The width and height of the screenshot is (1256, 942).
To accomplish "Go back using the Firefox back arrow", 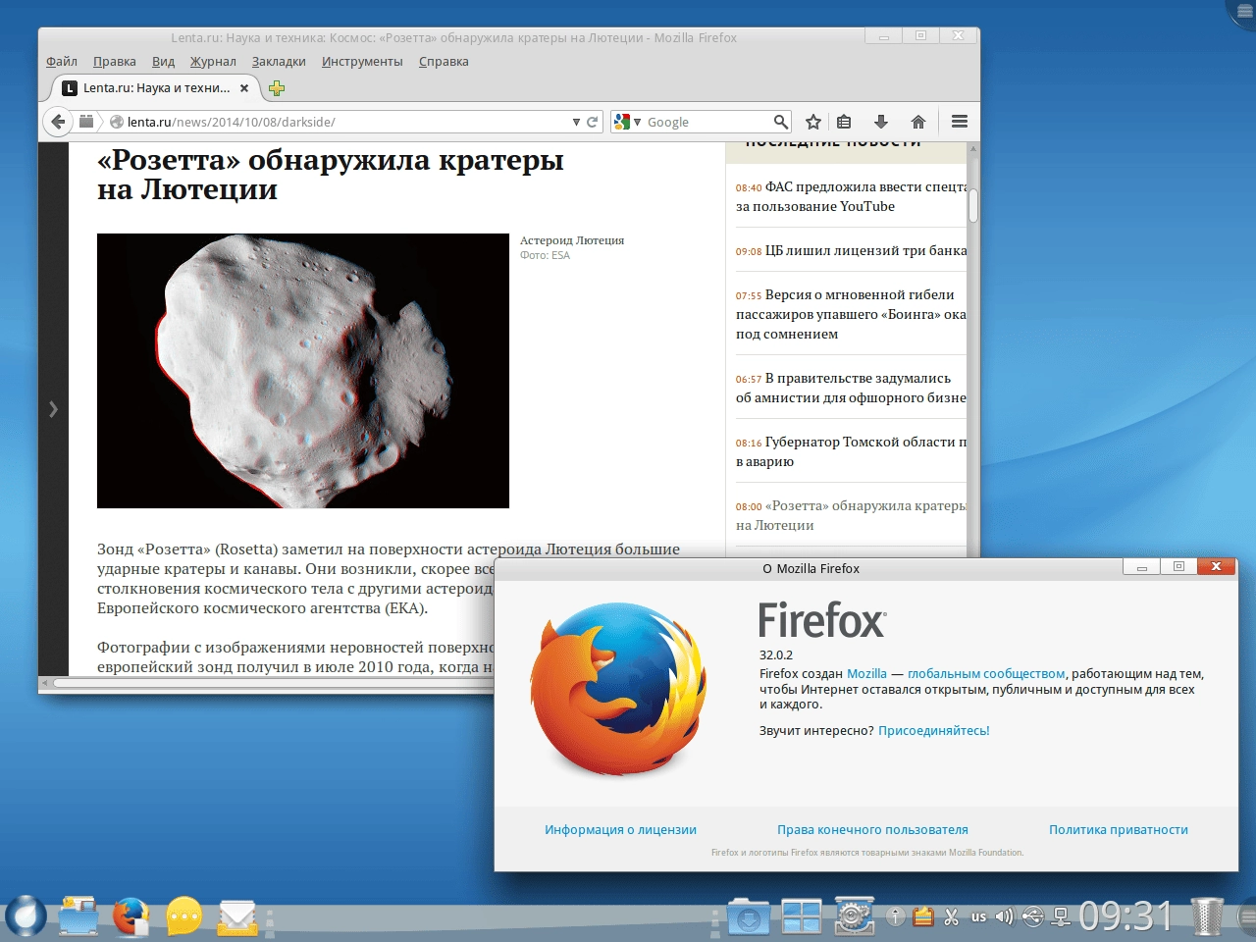I will (x=58, y=122).
